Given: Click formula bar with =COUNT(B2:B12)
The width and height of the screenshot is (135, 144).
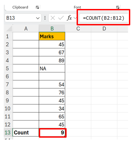Looking at the screenshot, I should click(x=104, y=18).
